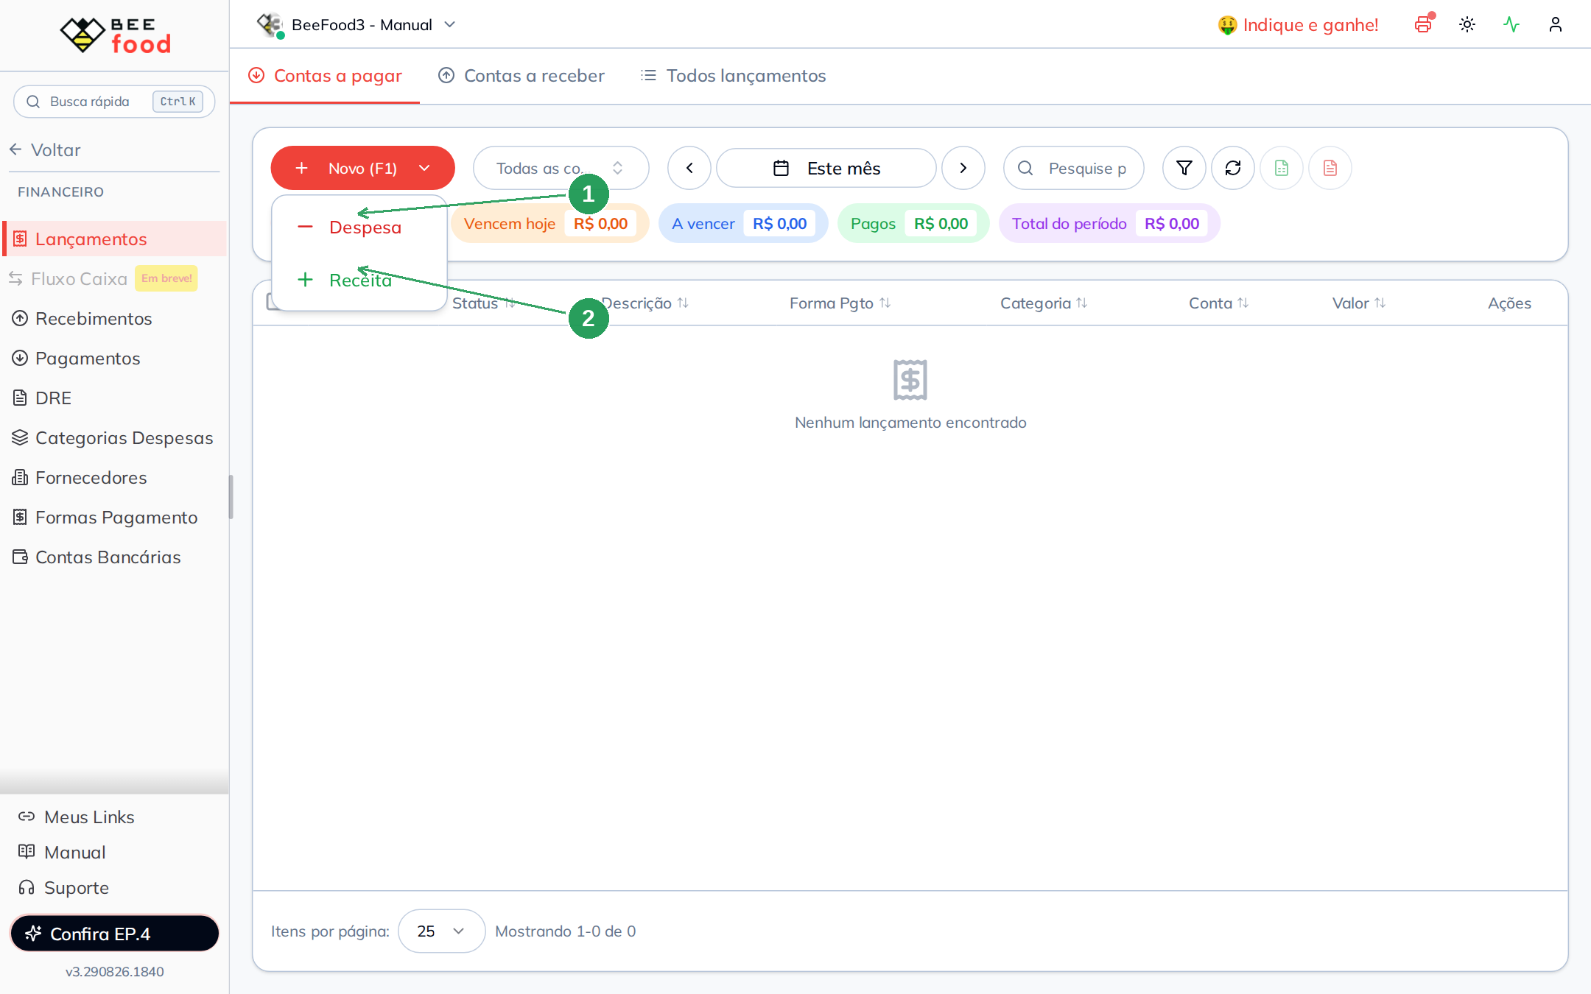Open the BeeFood3 - Manual store selector

(x=357, y=24)
